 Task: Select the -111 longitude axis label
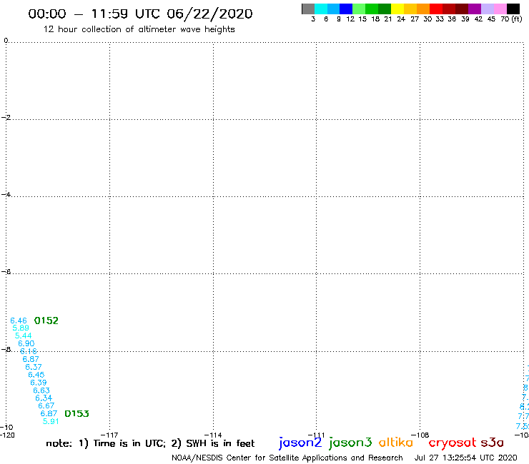317,435
